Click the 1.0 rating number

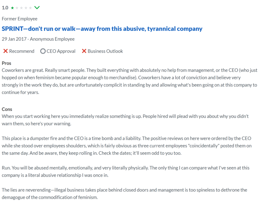(5, 8)
